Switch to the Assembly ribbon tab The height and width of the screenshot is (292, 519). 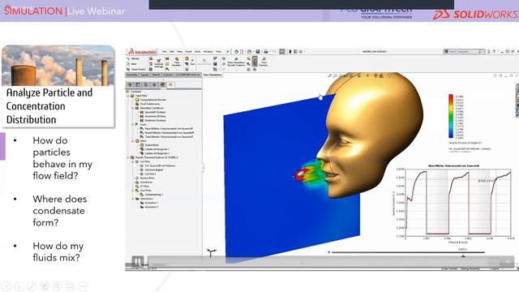point(132,75)
